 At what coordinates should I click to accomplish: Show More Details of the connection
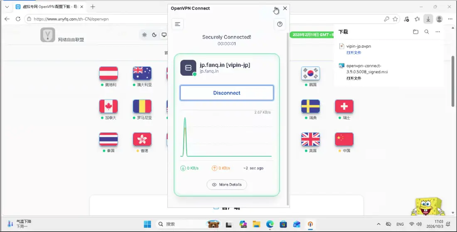[x=227, y=185]
